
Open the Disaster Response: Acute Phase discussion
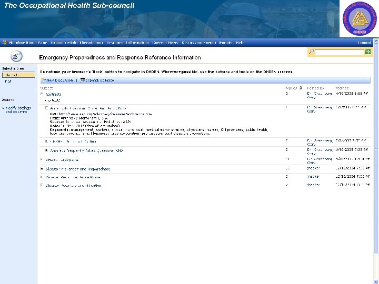(x=73, y=177)
